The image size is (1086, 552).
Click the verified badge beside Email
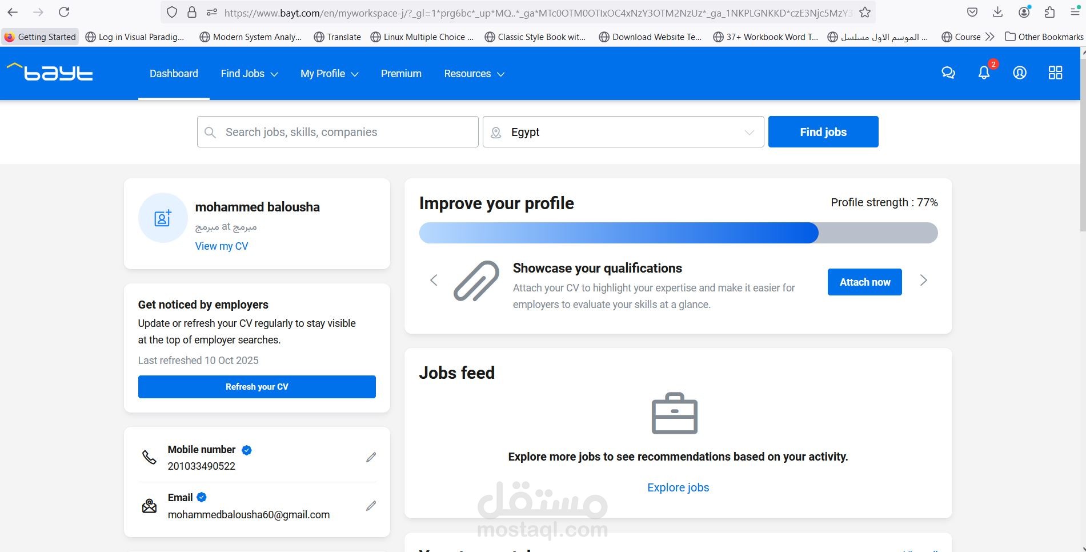[x=202, y=497]
